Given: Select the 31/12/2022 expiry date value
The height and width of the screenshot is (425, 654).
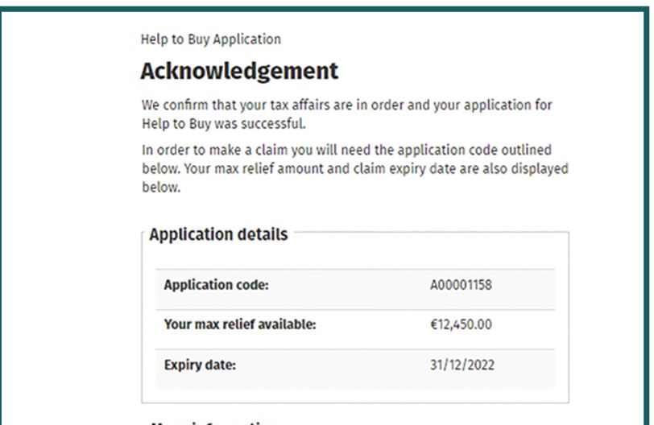Looking at the screenshot, I should 463,365.
